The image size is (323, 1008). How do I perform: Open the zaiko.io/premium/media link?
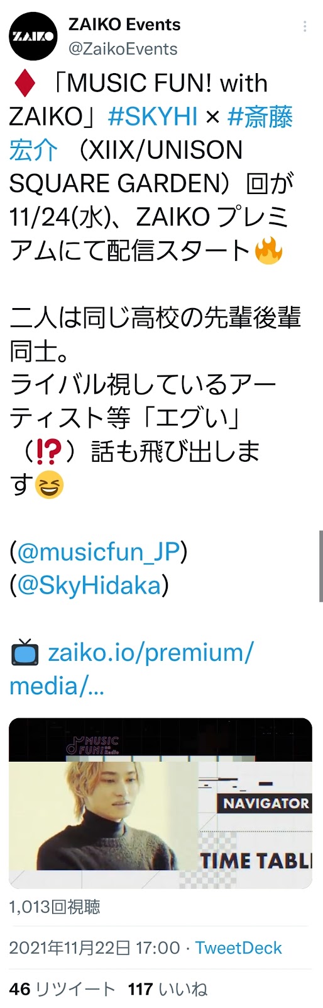coord(131,669)
